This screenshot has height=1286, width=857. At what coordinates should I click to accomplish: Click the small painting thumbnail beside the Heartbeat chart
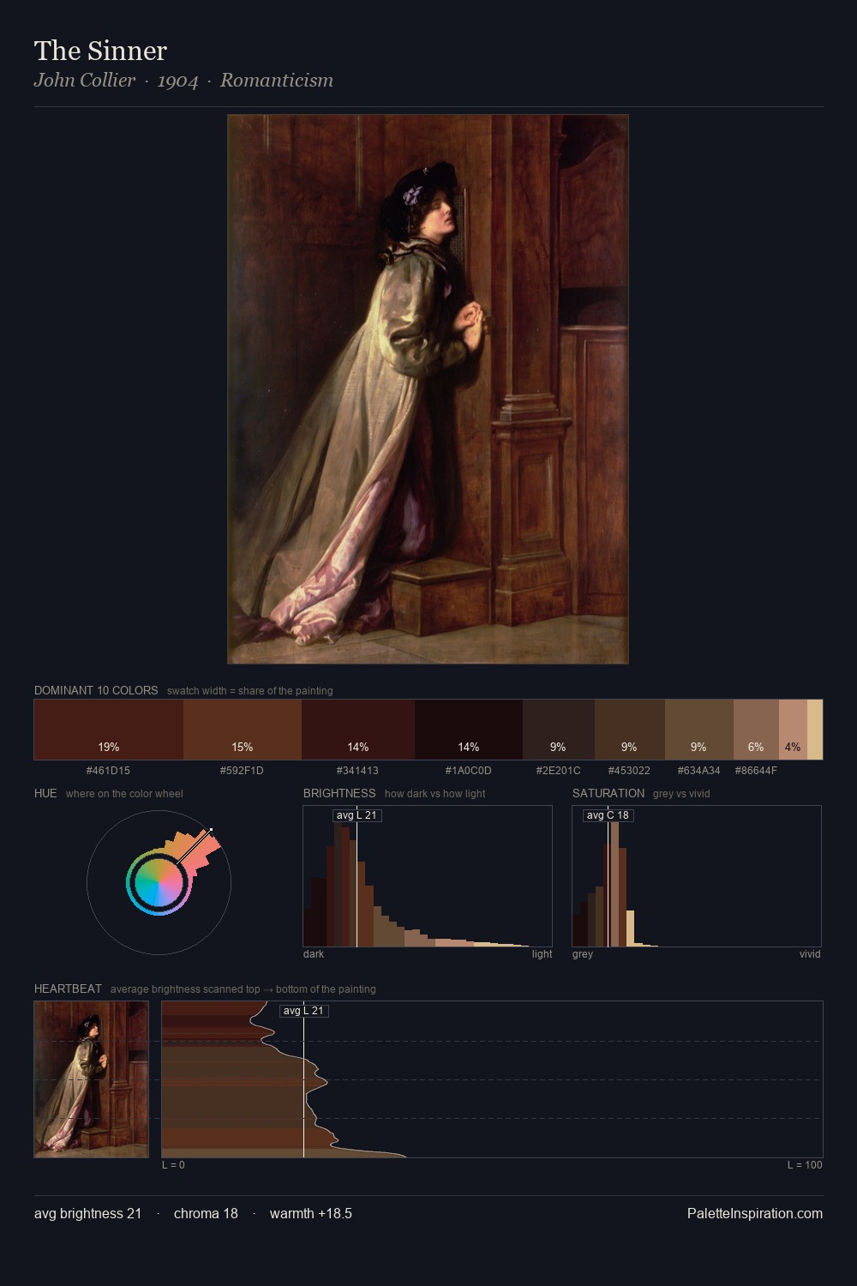91,1079
